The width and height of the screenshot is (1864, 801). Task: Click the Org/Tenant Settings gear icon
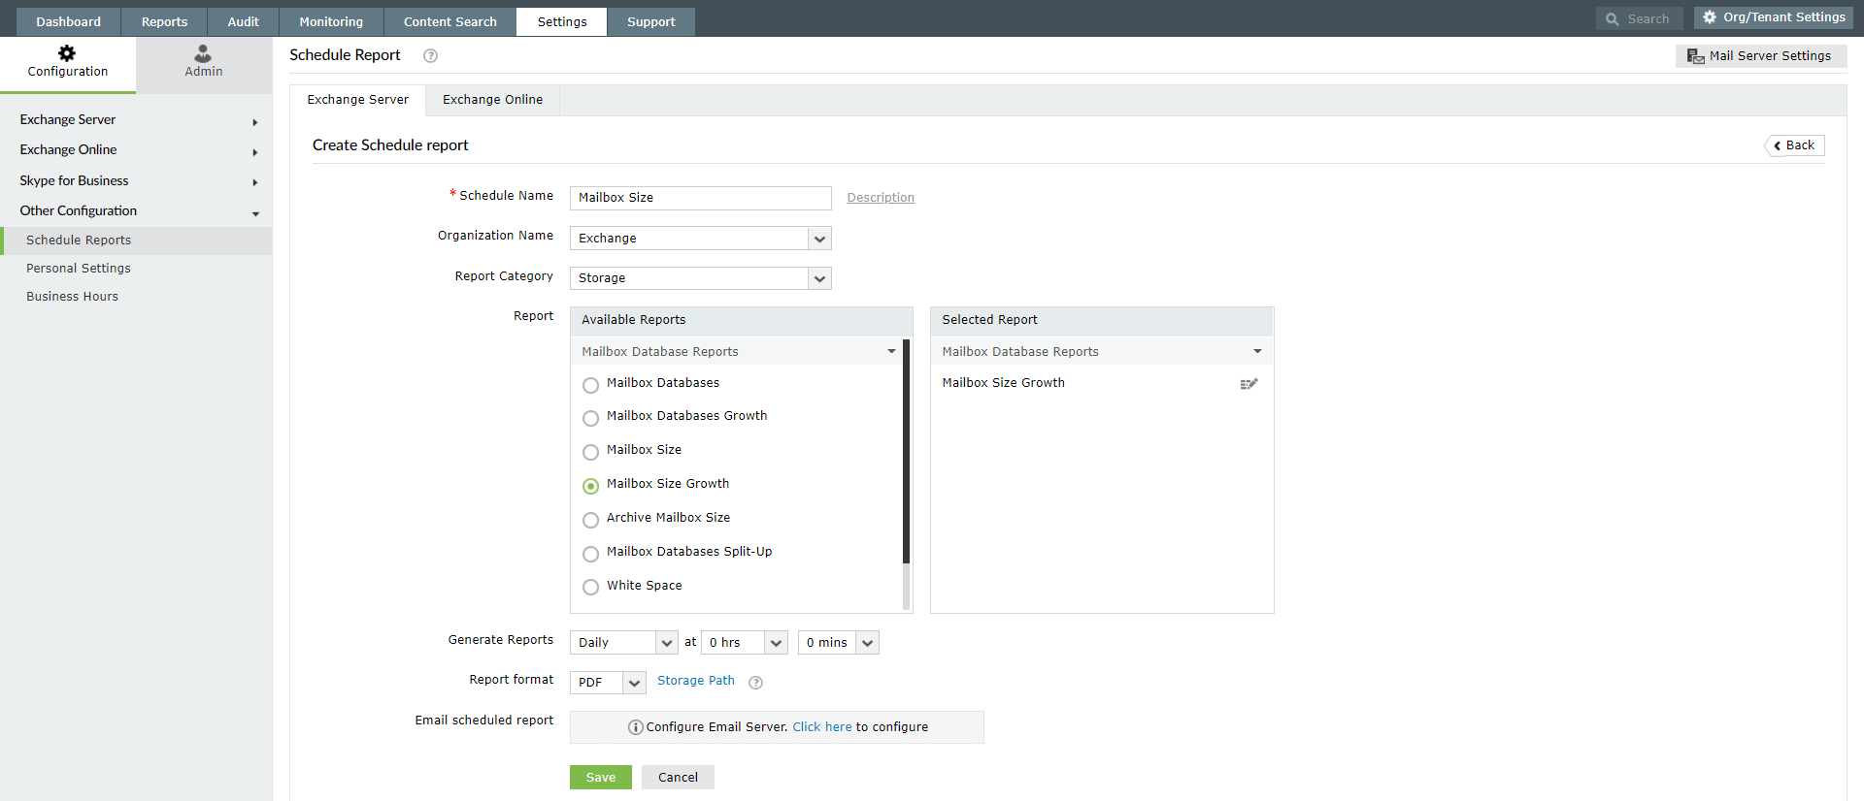1710,17
